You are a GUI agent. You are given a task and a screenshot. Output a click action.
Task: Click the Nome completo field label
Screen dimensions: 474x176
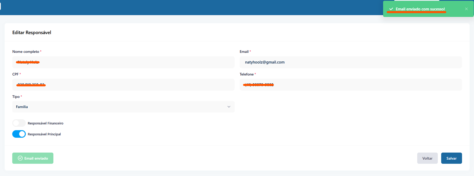click(26, 52)
